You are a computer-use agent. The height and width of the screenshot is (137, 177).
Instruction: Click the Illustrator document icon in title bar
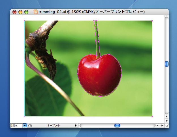[x=35, y=12]
